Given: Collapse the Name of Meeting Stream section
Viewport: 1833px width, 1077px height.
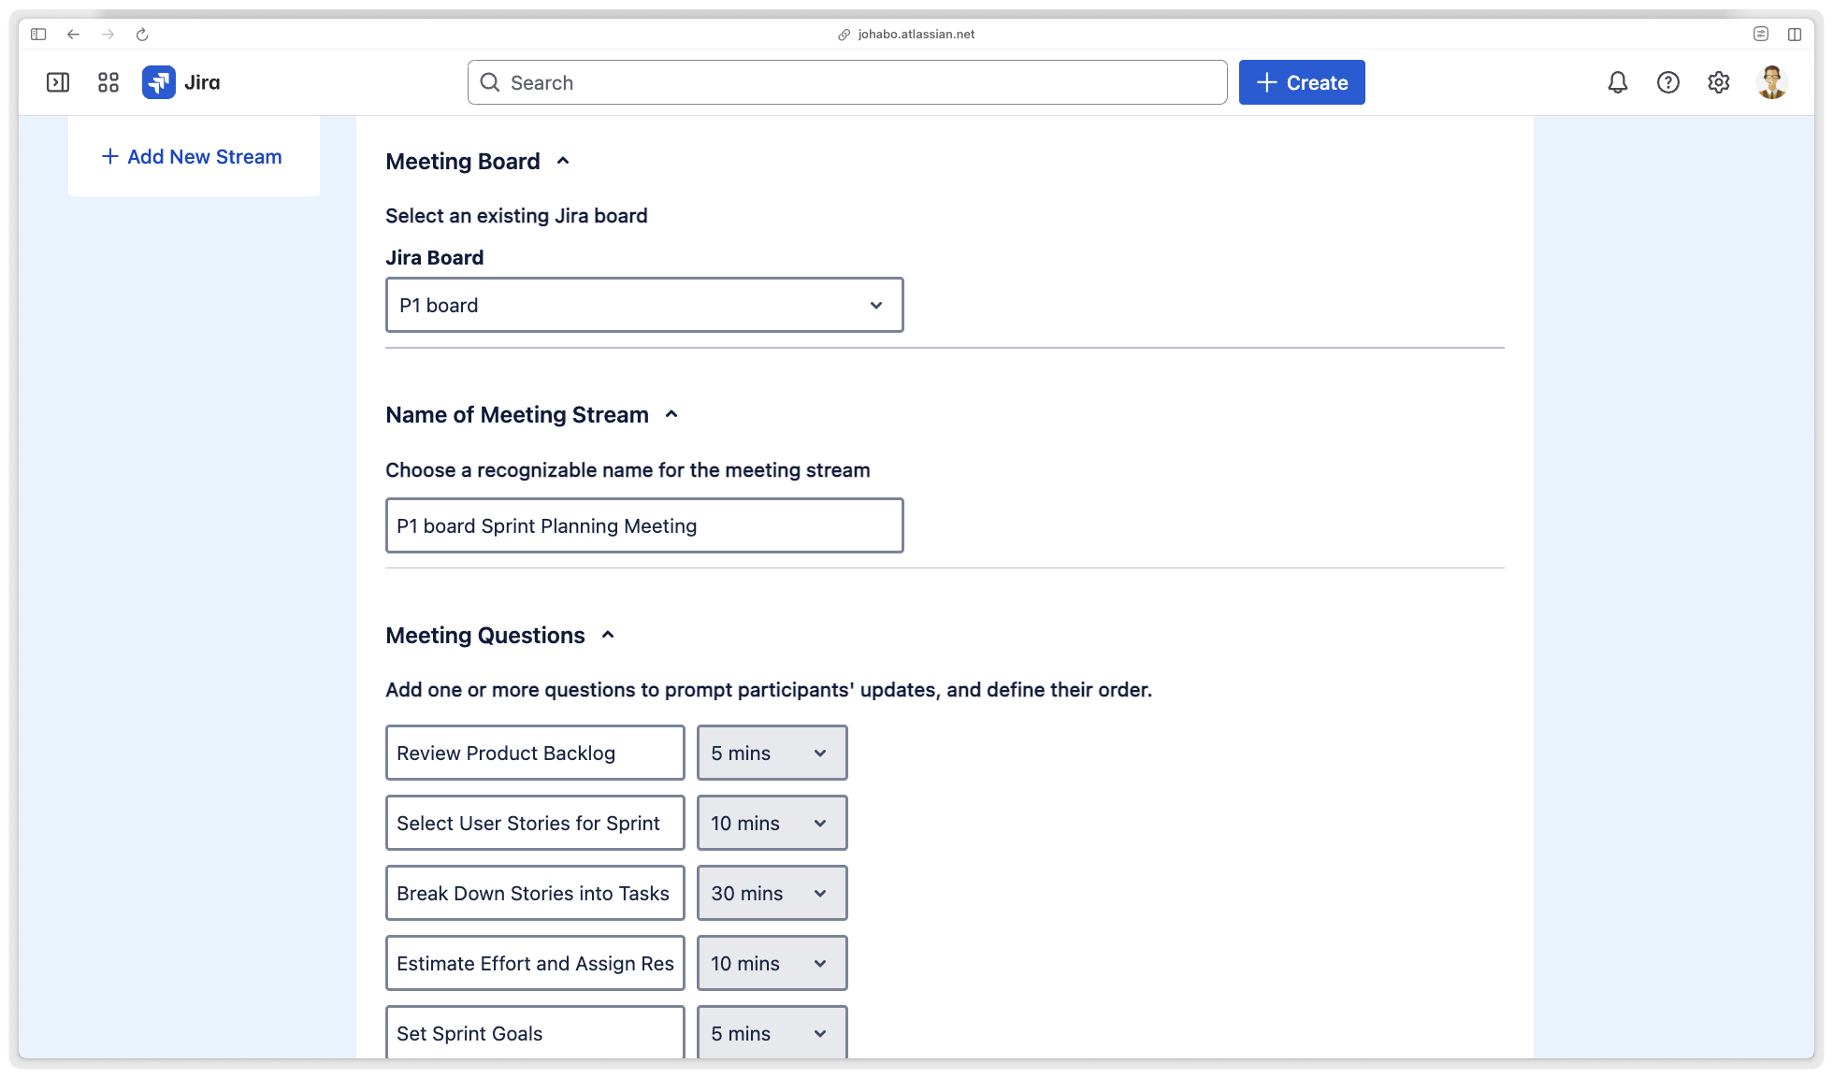Looking at the screenshot, I should pos(671,414).
